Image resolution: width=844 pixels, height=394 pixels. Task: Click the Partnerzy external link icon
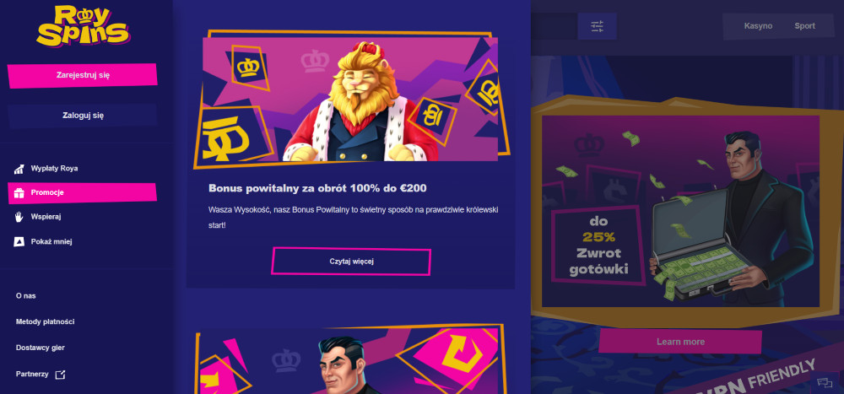pos(60,374)
